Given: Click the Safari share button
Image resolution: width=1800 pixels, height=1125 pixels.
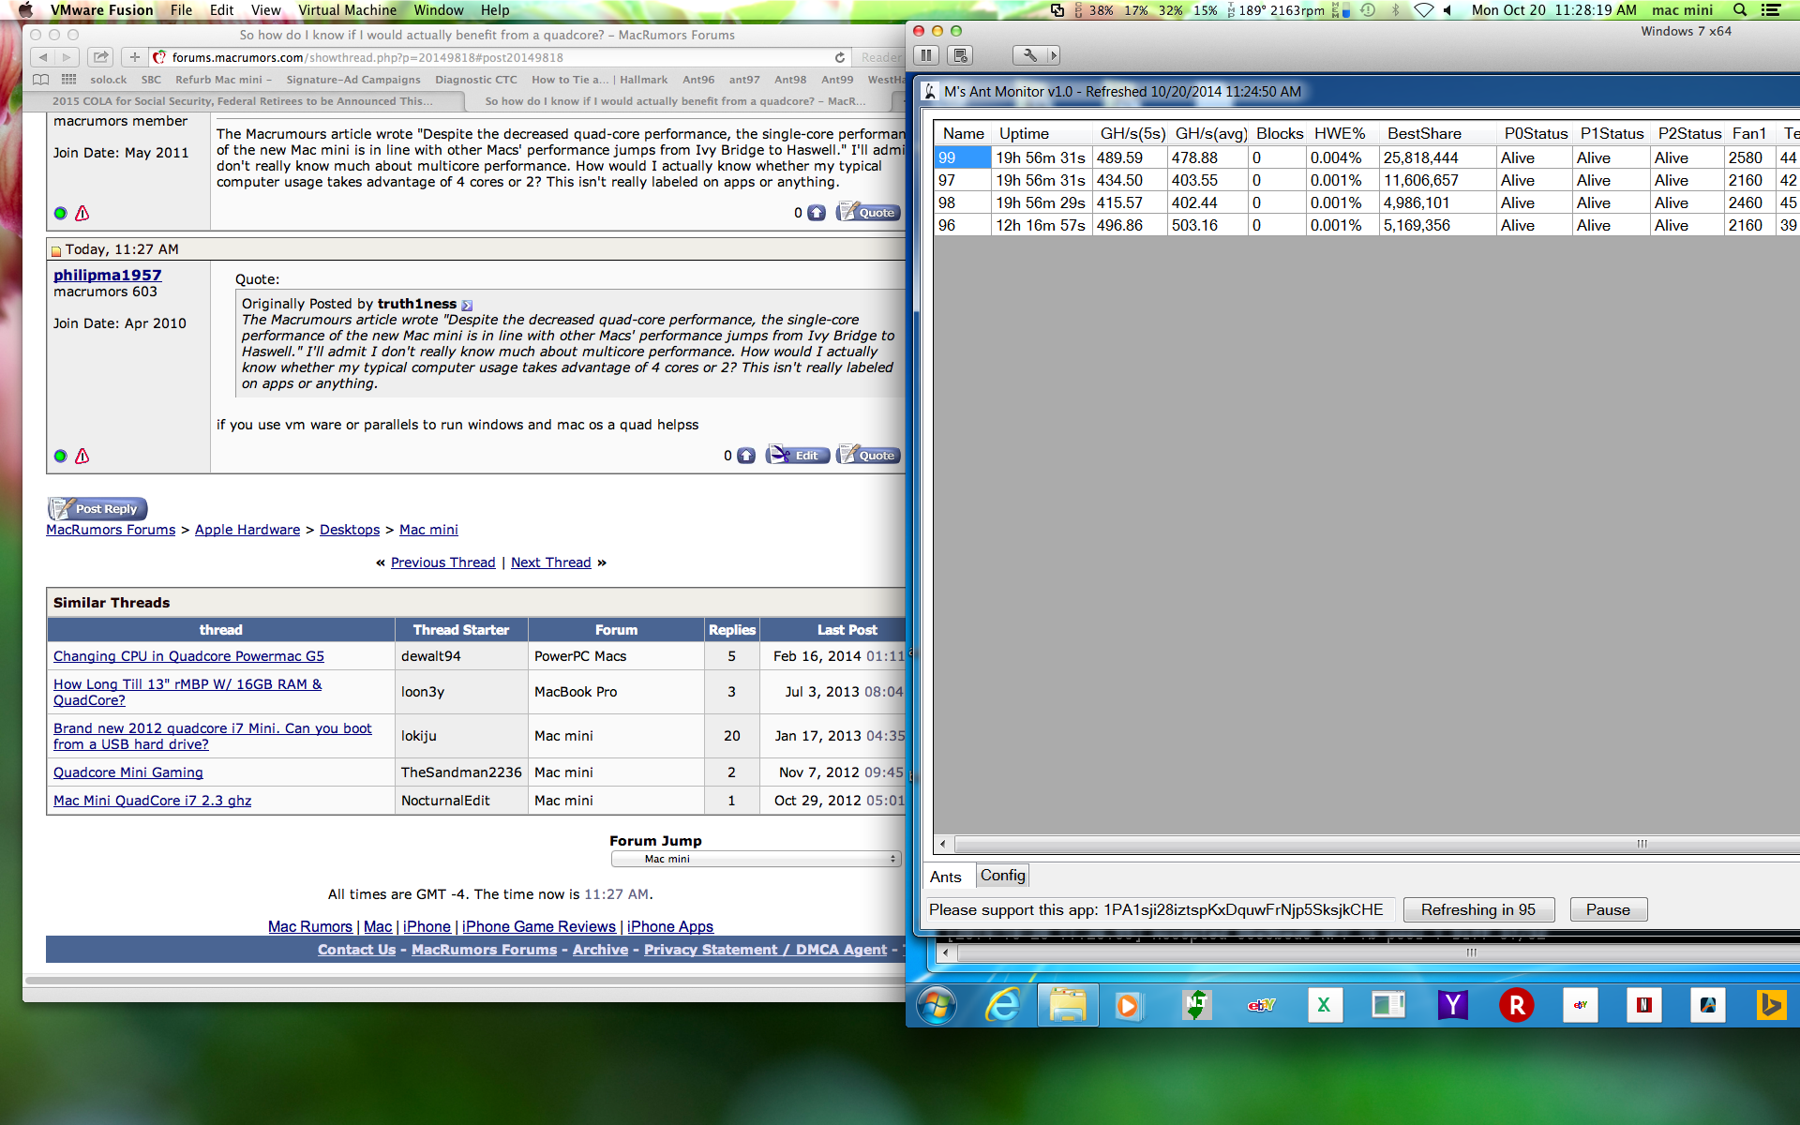Looking at the screenshot, I should pyautogui.click(x=101, y=57).
